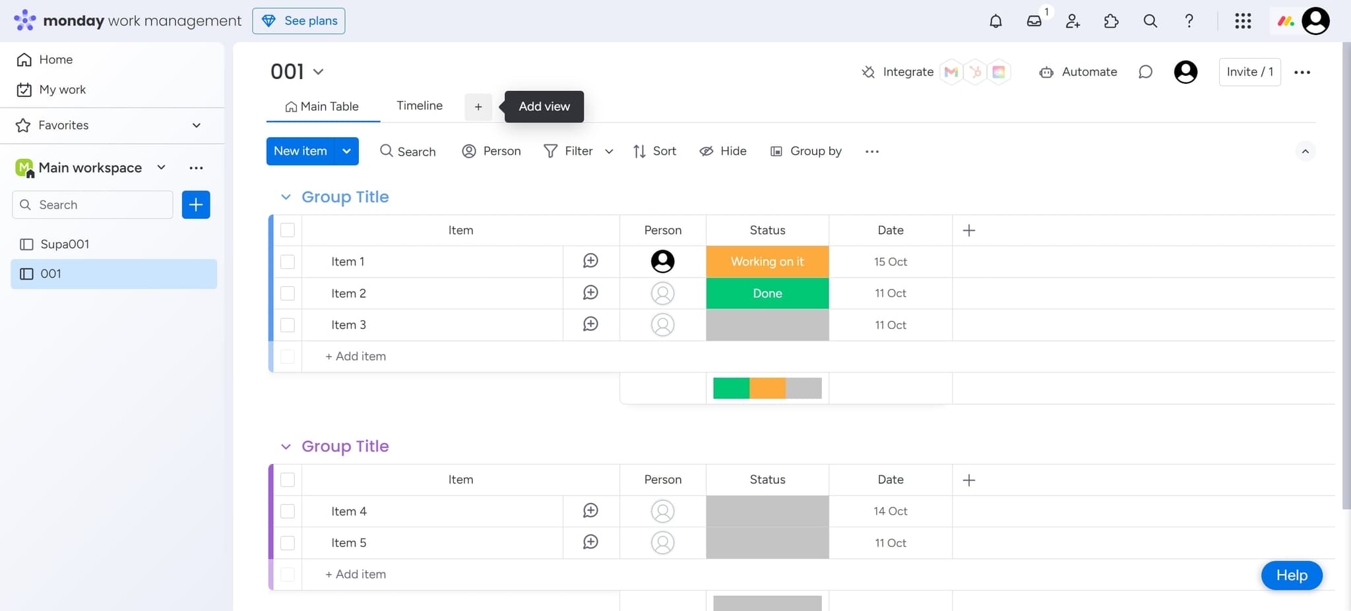Open the 001 board in sidebar

click(x=51, y=274)
